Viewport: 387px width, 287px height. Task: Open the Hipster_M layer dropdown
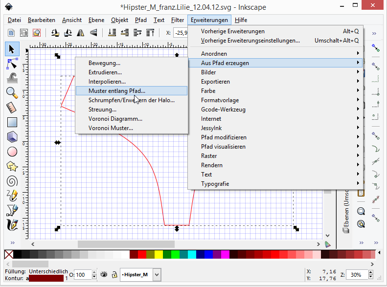(x=157, y=275)
